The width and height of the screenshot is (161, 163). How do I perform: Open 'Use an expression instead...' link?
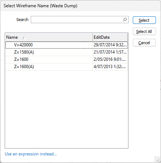(31, 154)
